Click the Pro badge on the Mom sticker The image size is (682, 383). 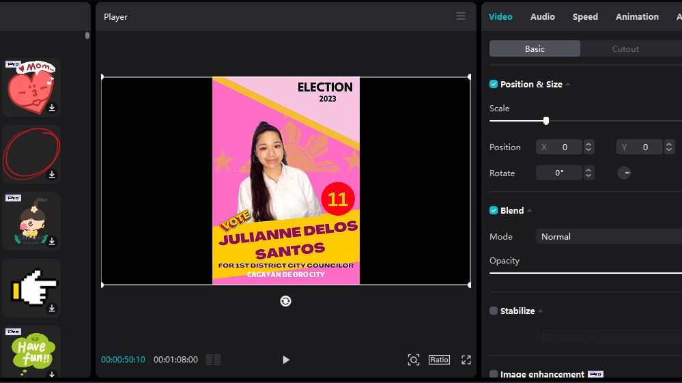[x=14, y=64]
